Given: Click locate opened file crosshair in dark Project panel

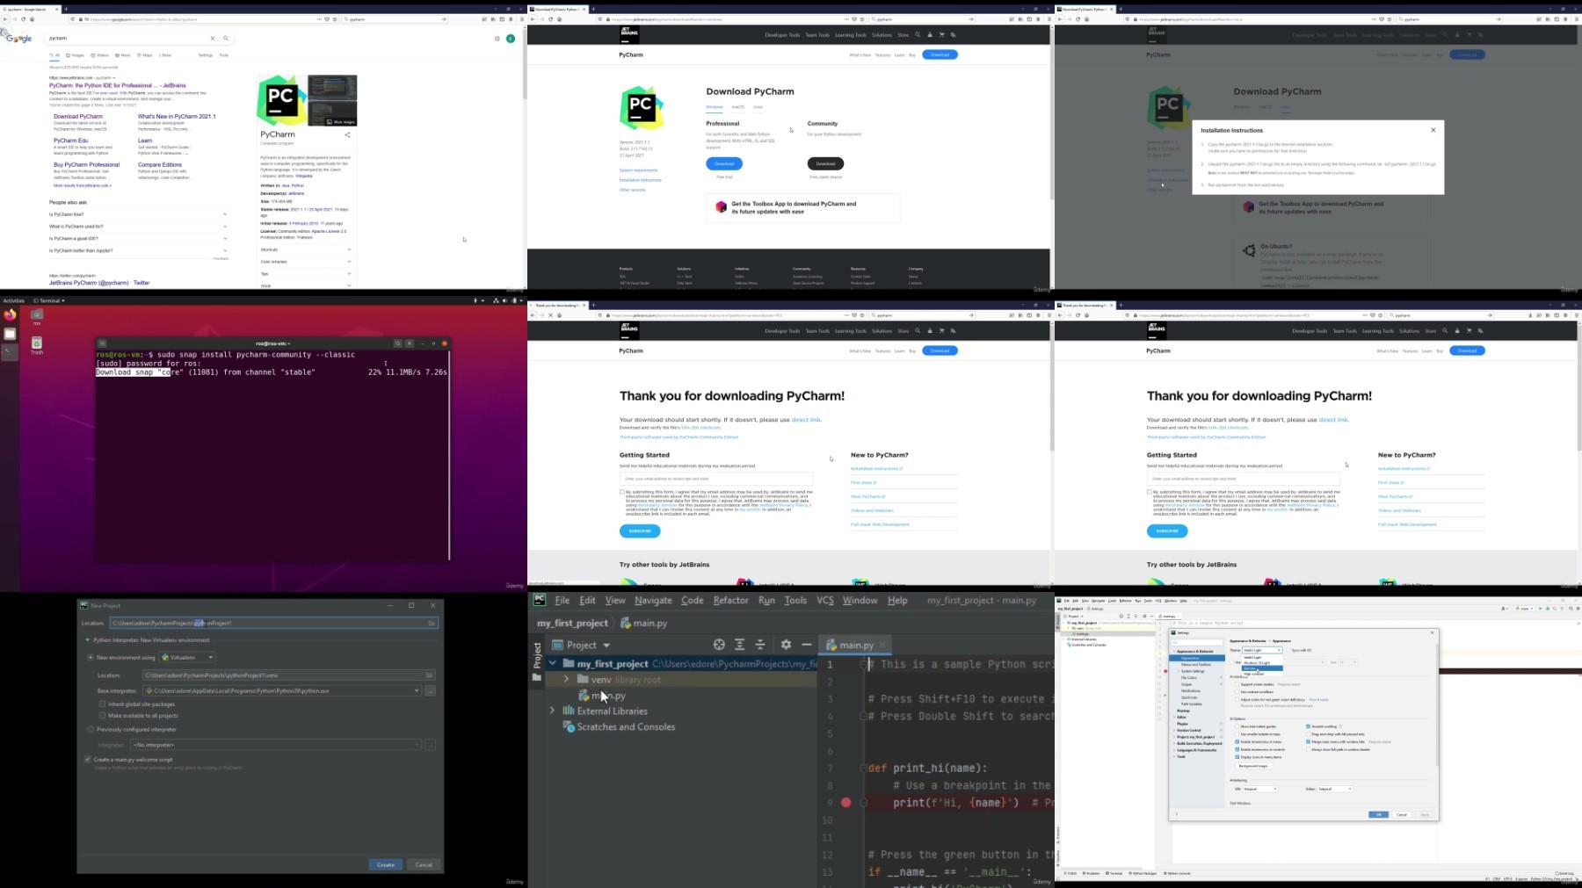Looking at the screenshot, I should click(719, 645).
